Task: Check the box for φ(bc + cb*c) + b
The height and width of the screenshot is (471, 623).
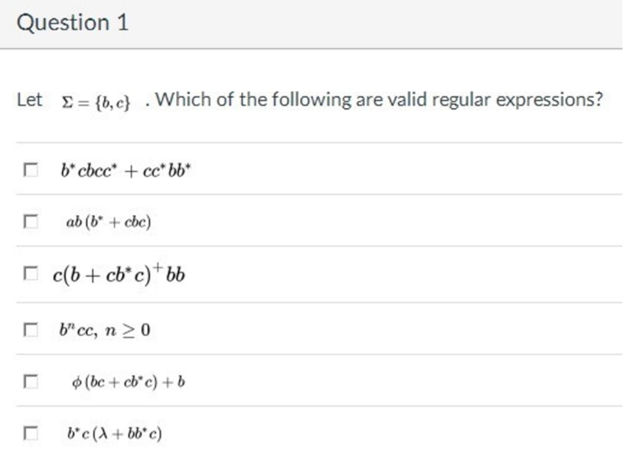Action: click(x=30, y=380)
